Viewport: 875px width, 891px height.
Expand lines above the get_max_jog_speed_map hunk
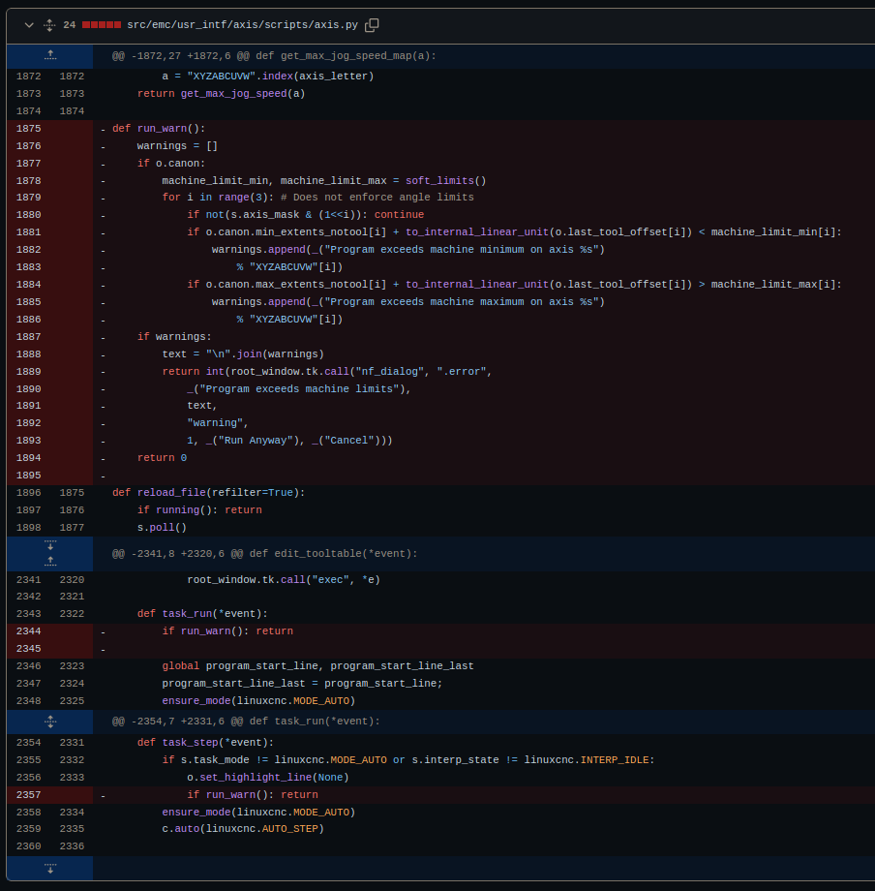50,56
